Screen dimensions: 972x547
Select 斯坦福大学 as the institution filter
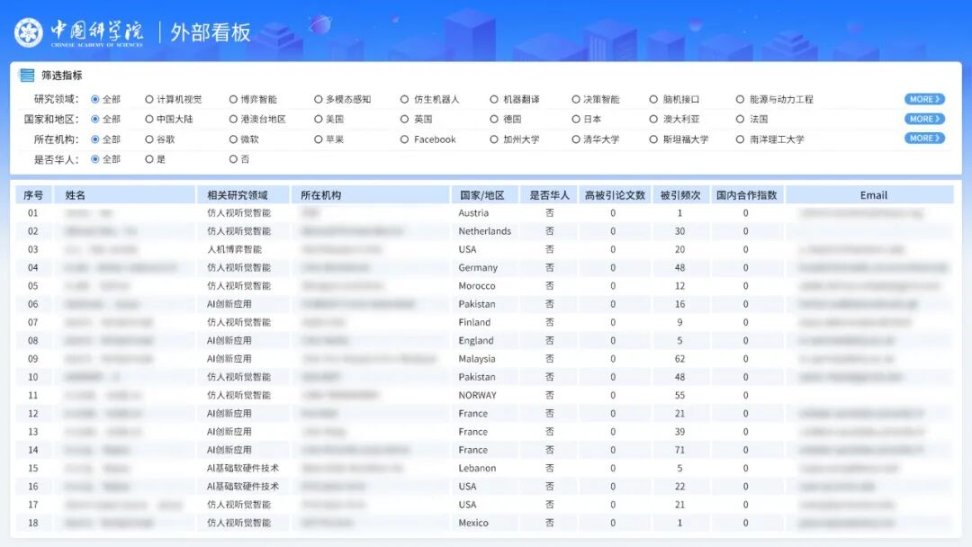coord(683,139)
